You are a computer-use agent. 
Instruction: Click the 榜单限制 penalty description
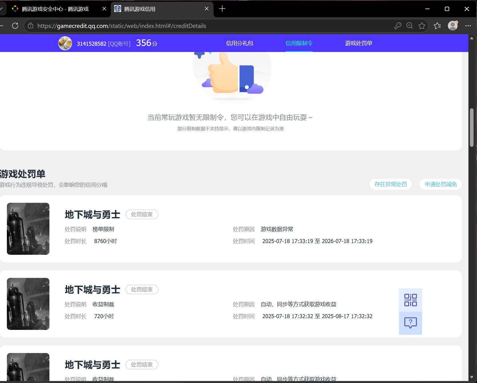pos(103,229)
